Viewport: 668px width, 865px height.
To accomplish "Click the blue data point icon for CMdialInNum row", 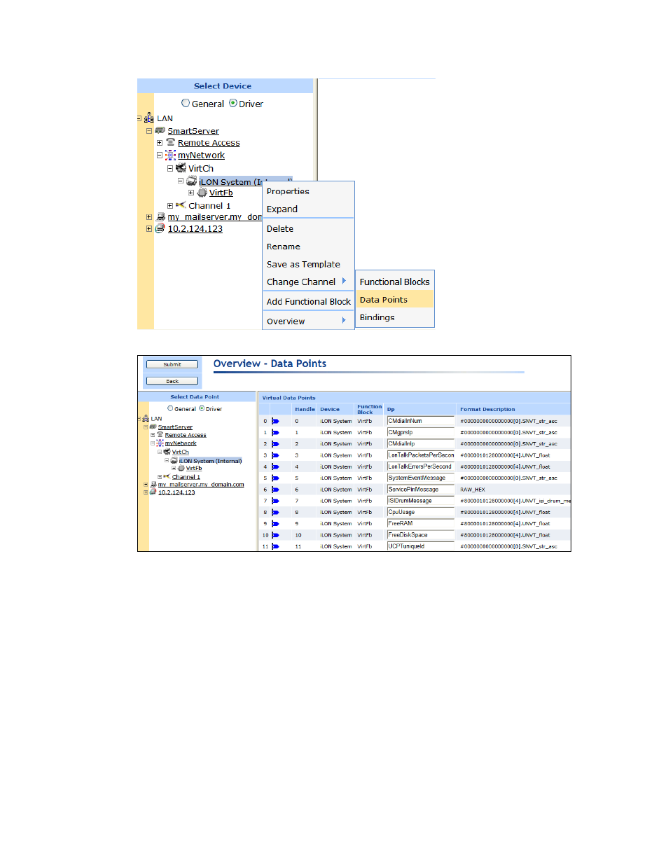I will click(x=275, y=421).
